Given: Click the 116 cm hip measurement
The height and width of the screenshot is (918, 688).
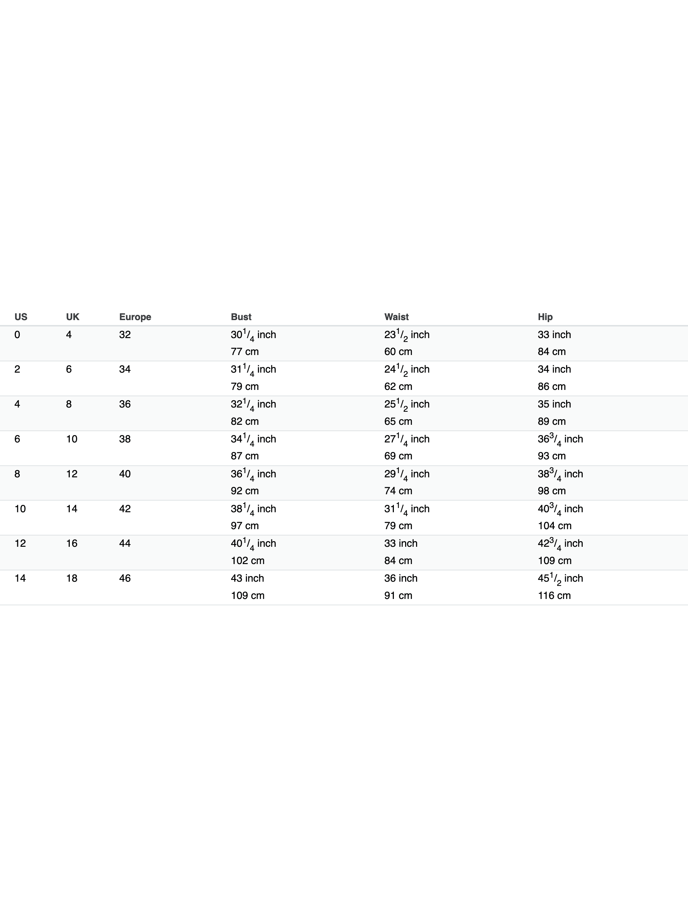Looking at the screenshot, I should click(x=554, y=595).
